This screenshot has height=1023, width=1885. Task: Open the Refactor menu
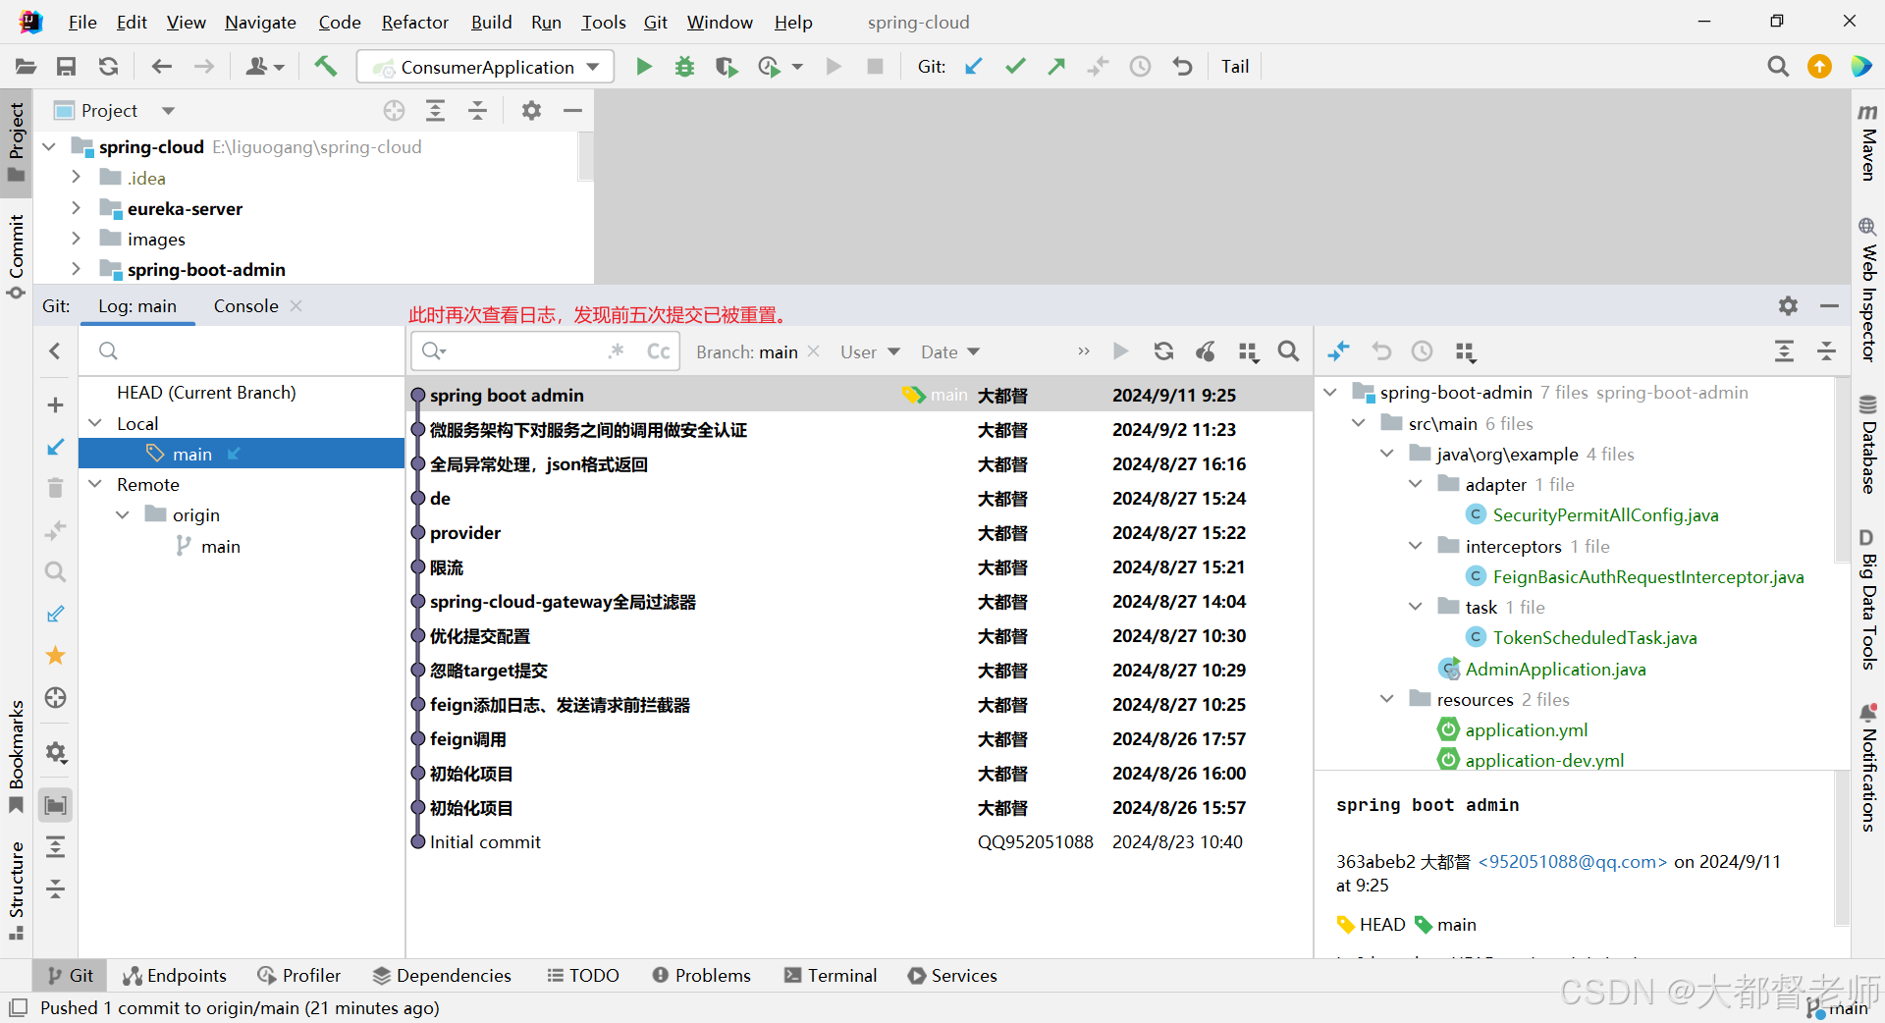tap(414, 22)
